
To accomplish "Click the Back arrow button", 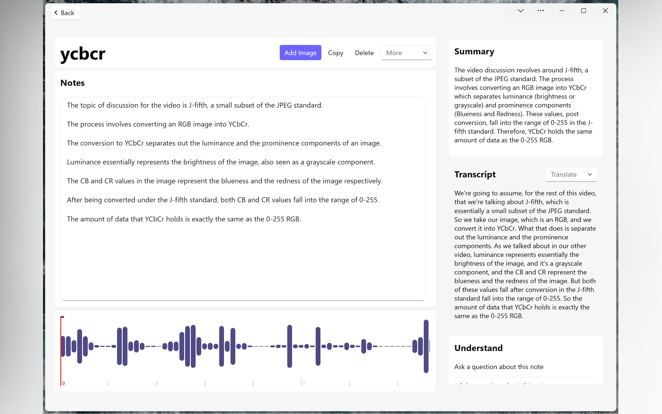I will (x=65, y=13).
